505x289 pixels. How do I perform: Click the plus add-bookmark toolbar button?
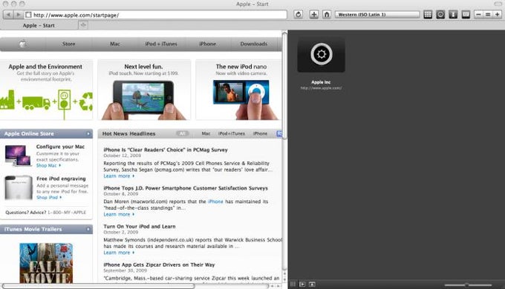click(x=313, y=15)
